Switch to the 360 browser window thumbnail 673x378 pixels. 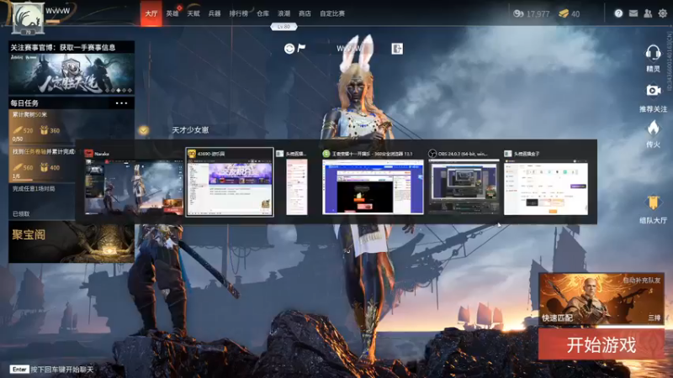(x=373, y=186)
